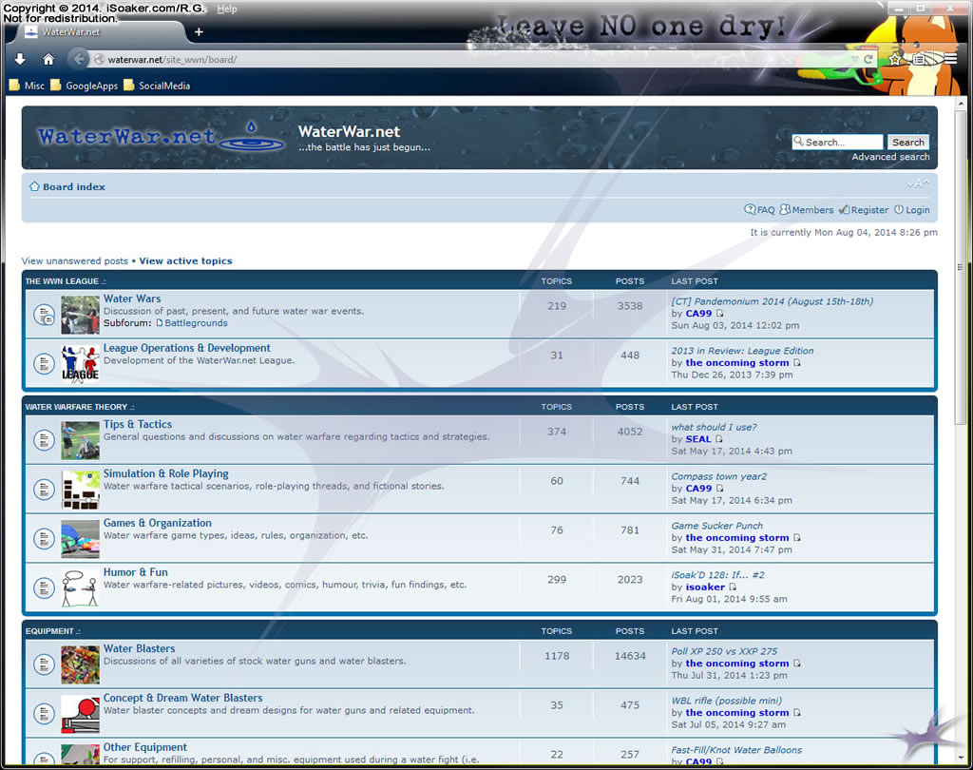Image resolution: width=973 pixels, height=770 pixels.
Task: Open the Misc bookmarks folder
Action: coord(28,86)
